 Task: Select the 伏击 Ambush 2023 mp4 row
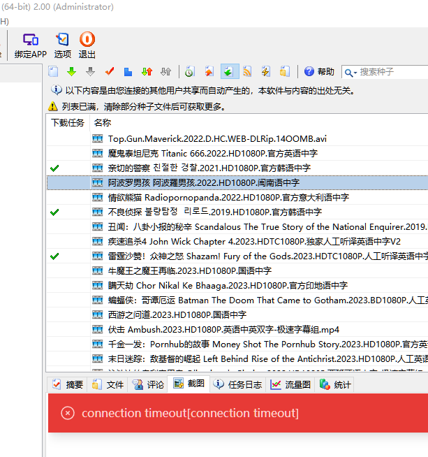click(x=237, y=329)
